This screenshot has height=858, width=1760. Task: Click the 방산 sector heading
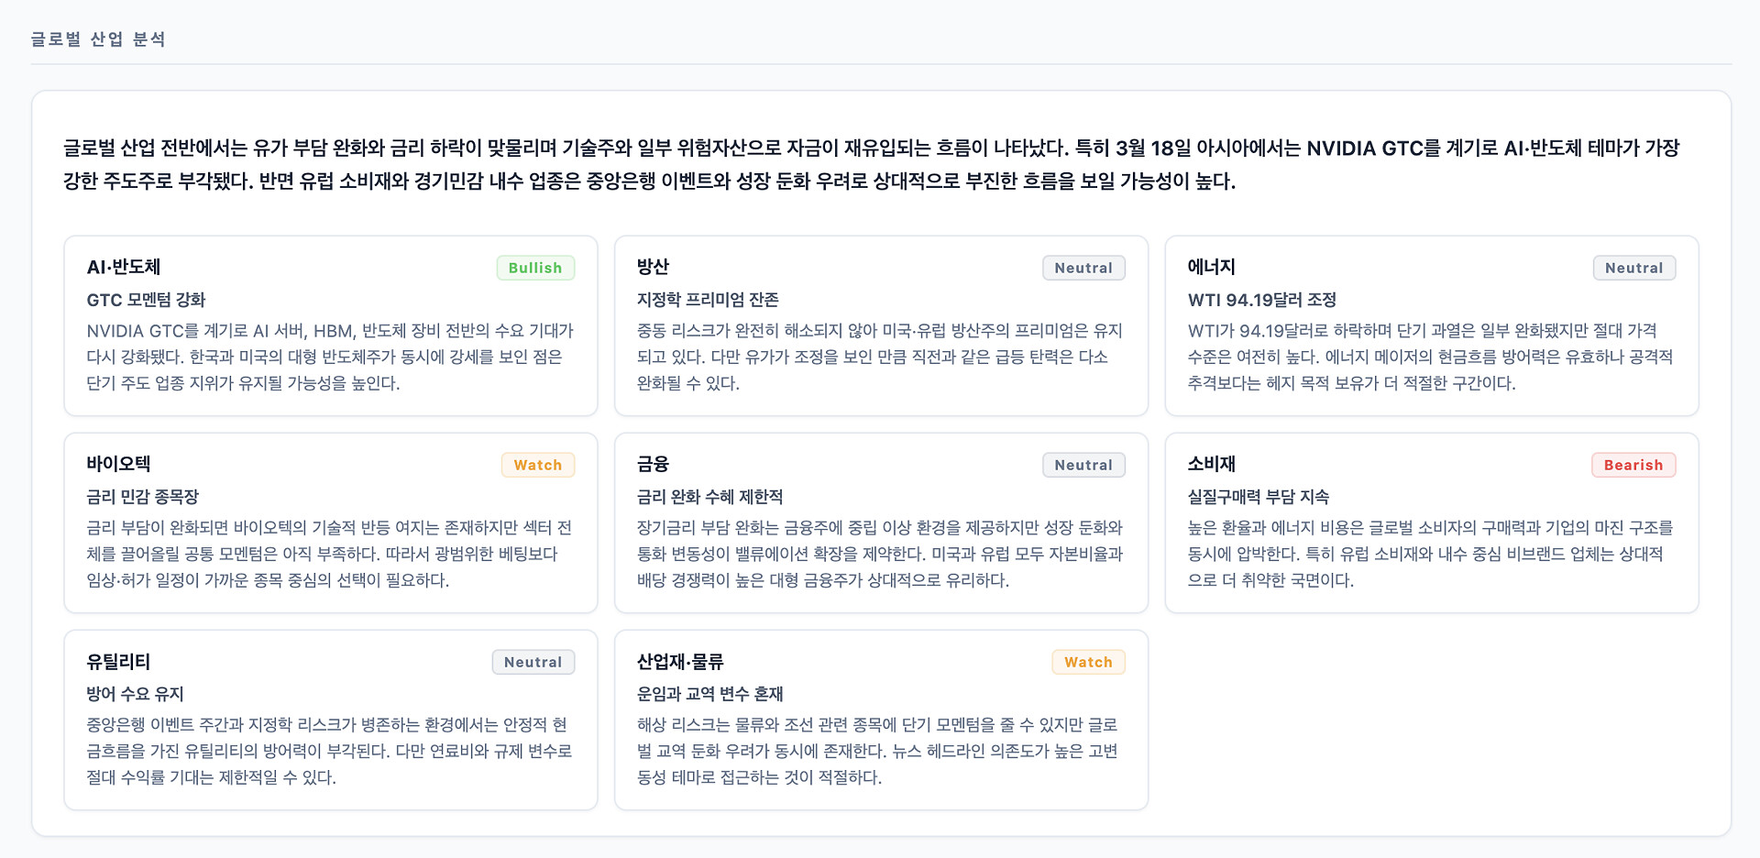pos(653,267)
